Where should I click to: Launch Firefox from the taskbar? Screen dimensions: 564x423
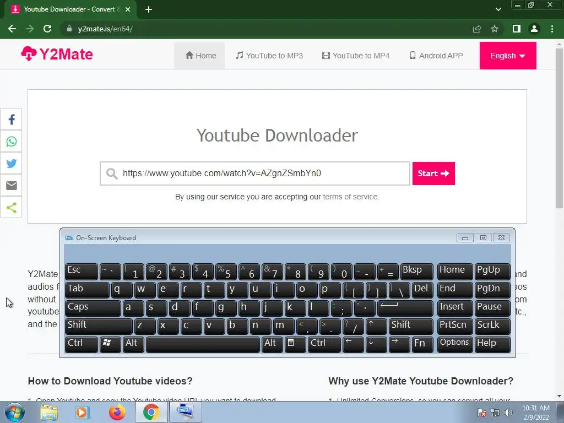(117, 412)
